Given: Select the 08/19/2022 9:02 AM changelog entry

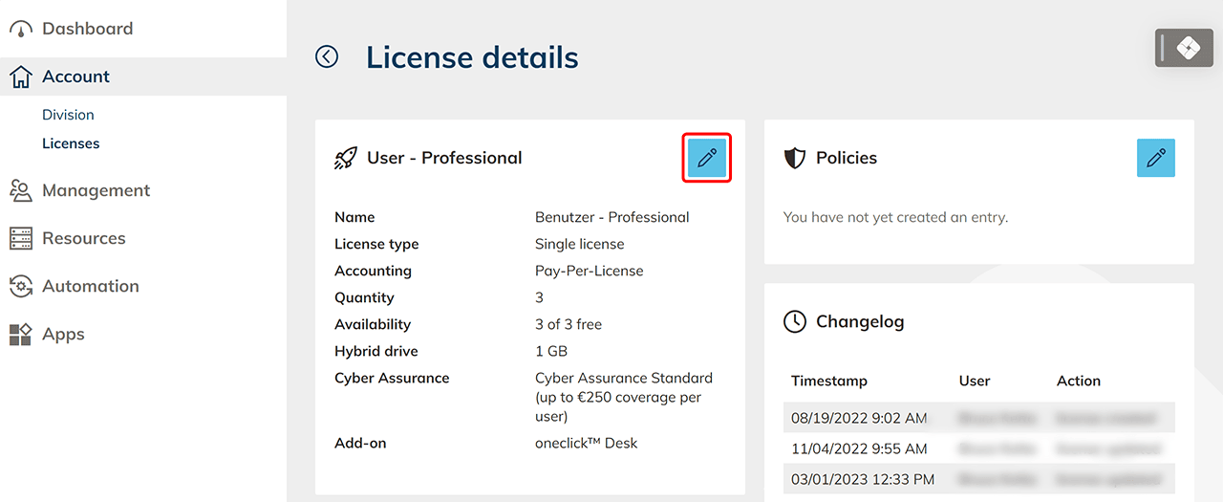Looking at the screenshot, I should click(x=859, y=418).
